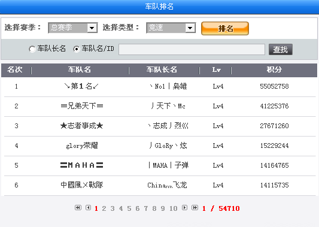The width and height of the screenshot is (319, 227).
Task: Click score 14164765
Action: pyautogui.click(x=274, y=165)
